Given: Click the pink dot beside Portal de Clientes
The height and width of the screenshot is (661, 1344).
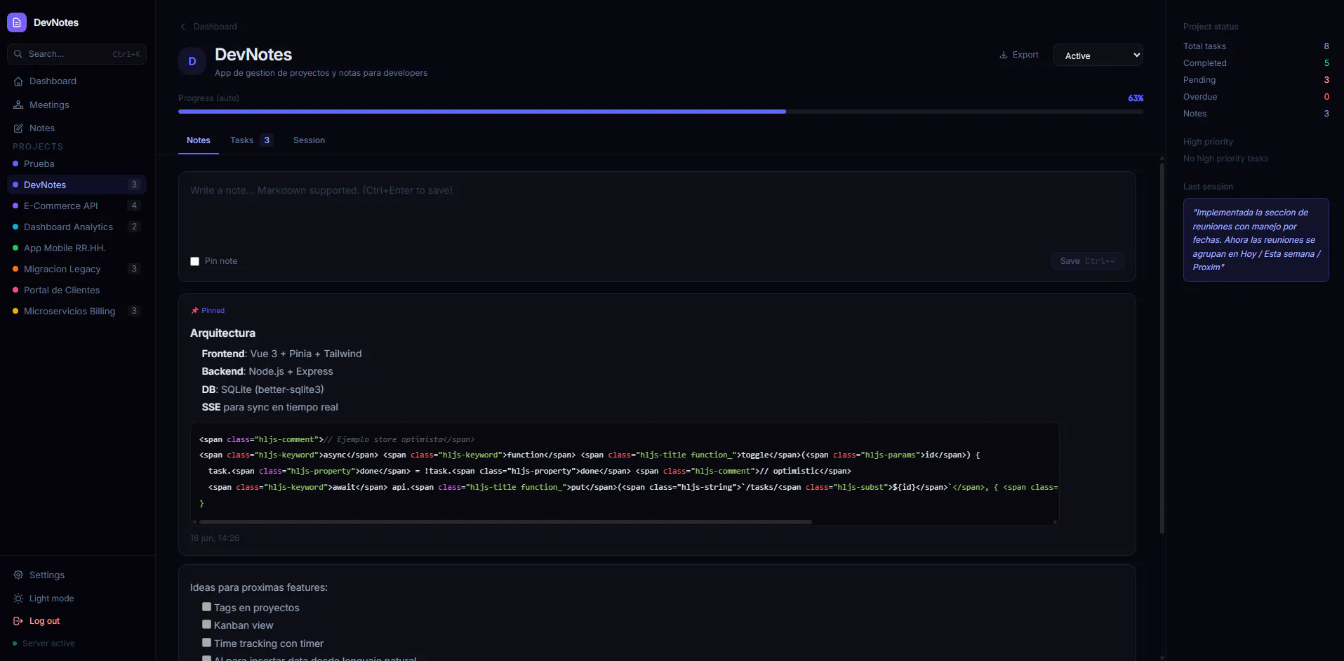Looking at the screenshot, I should click(15, 290).
